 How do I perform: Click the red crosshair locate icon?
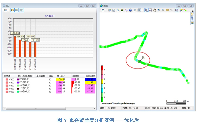point(126,10)
